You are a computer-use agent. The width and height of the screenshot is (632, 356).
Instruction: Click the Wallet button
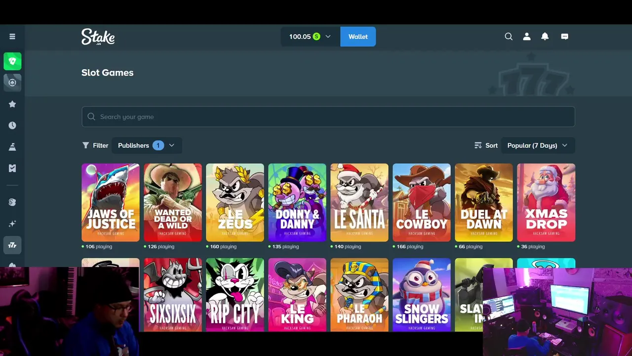[358, 37]
